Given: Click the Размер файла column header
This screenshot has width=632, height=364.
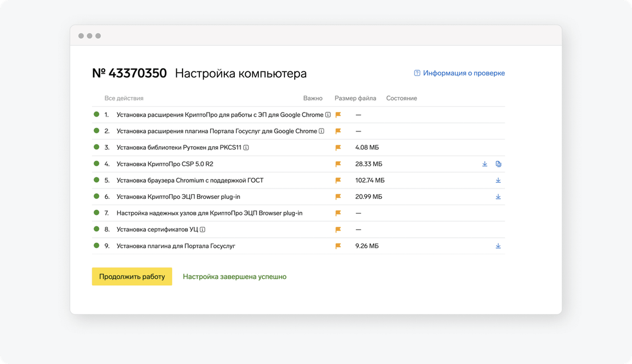Looking at the screenshot, I should pyautogui.click(x=355, y=98).
